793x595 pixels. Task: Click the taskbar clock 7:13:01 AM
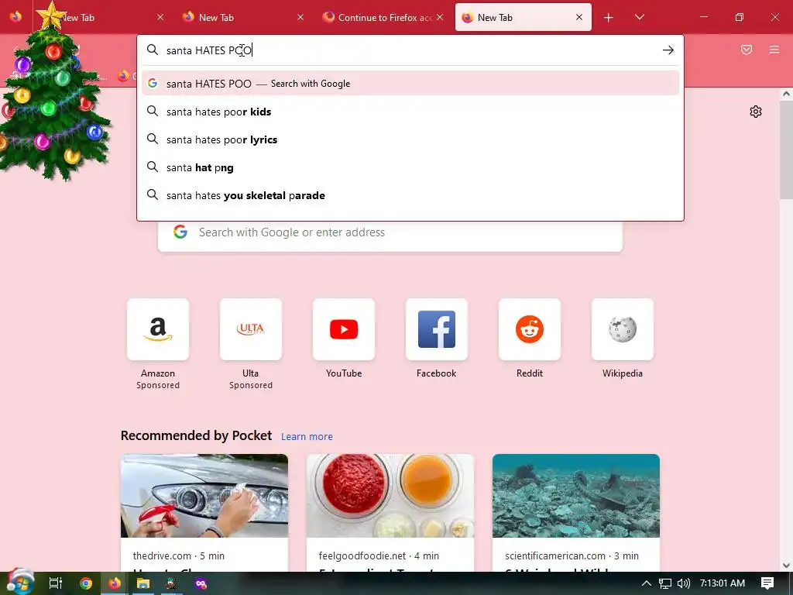723,583
